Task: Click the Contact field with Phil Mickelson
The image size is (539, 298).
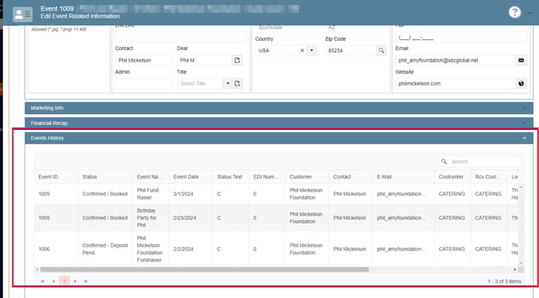Action: tap(143, 60)
